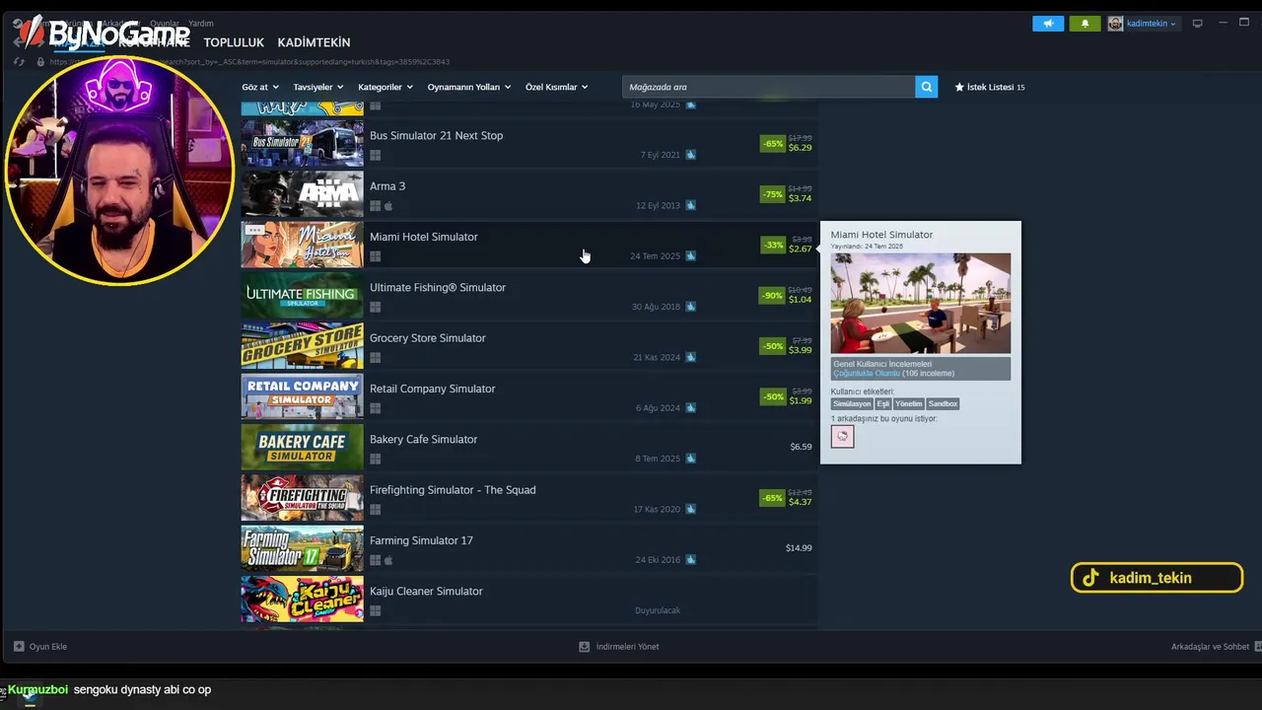Screen dimensions: 1262x710
Task: Click the Apple platform icon under Farming Simulator 17
Action: click(x=388, y=560)
